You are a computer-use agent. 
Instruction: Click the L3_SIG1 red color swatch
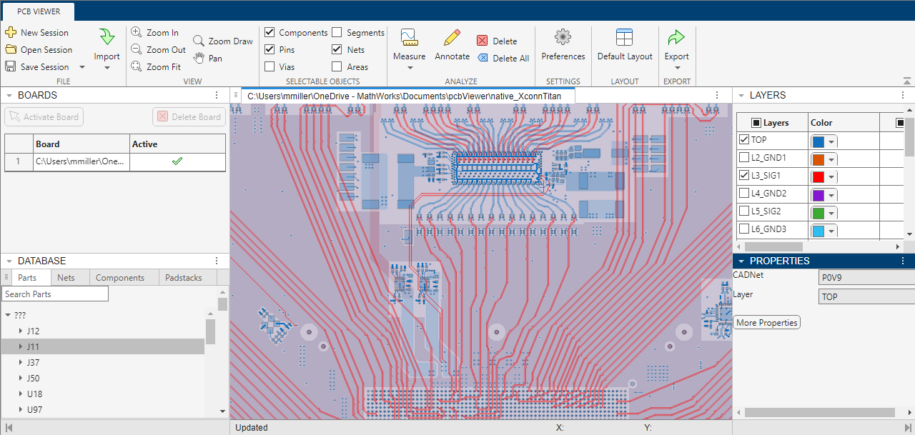[818, 177]
